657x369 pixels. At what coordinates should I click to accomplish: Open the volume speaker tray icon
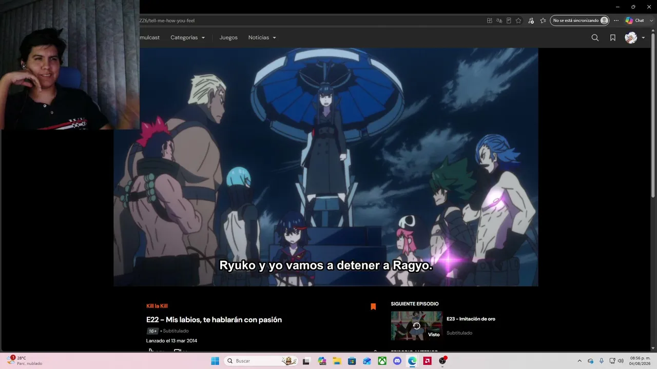click(621, 361)
